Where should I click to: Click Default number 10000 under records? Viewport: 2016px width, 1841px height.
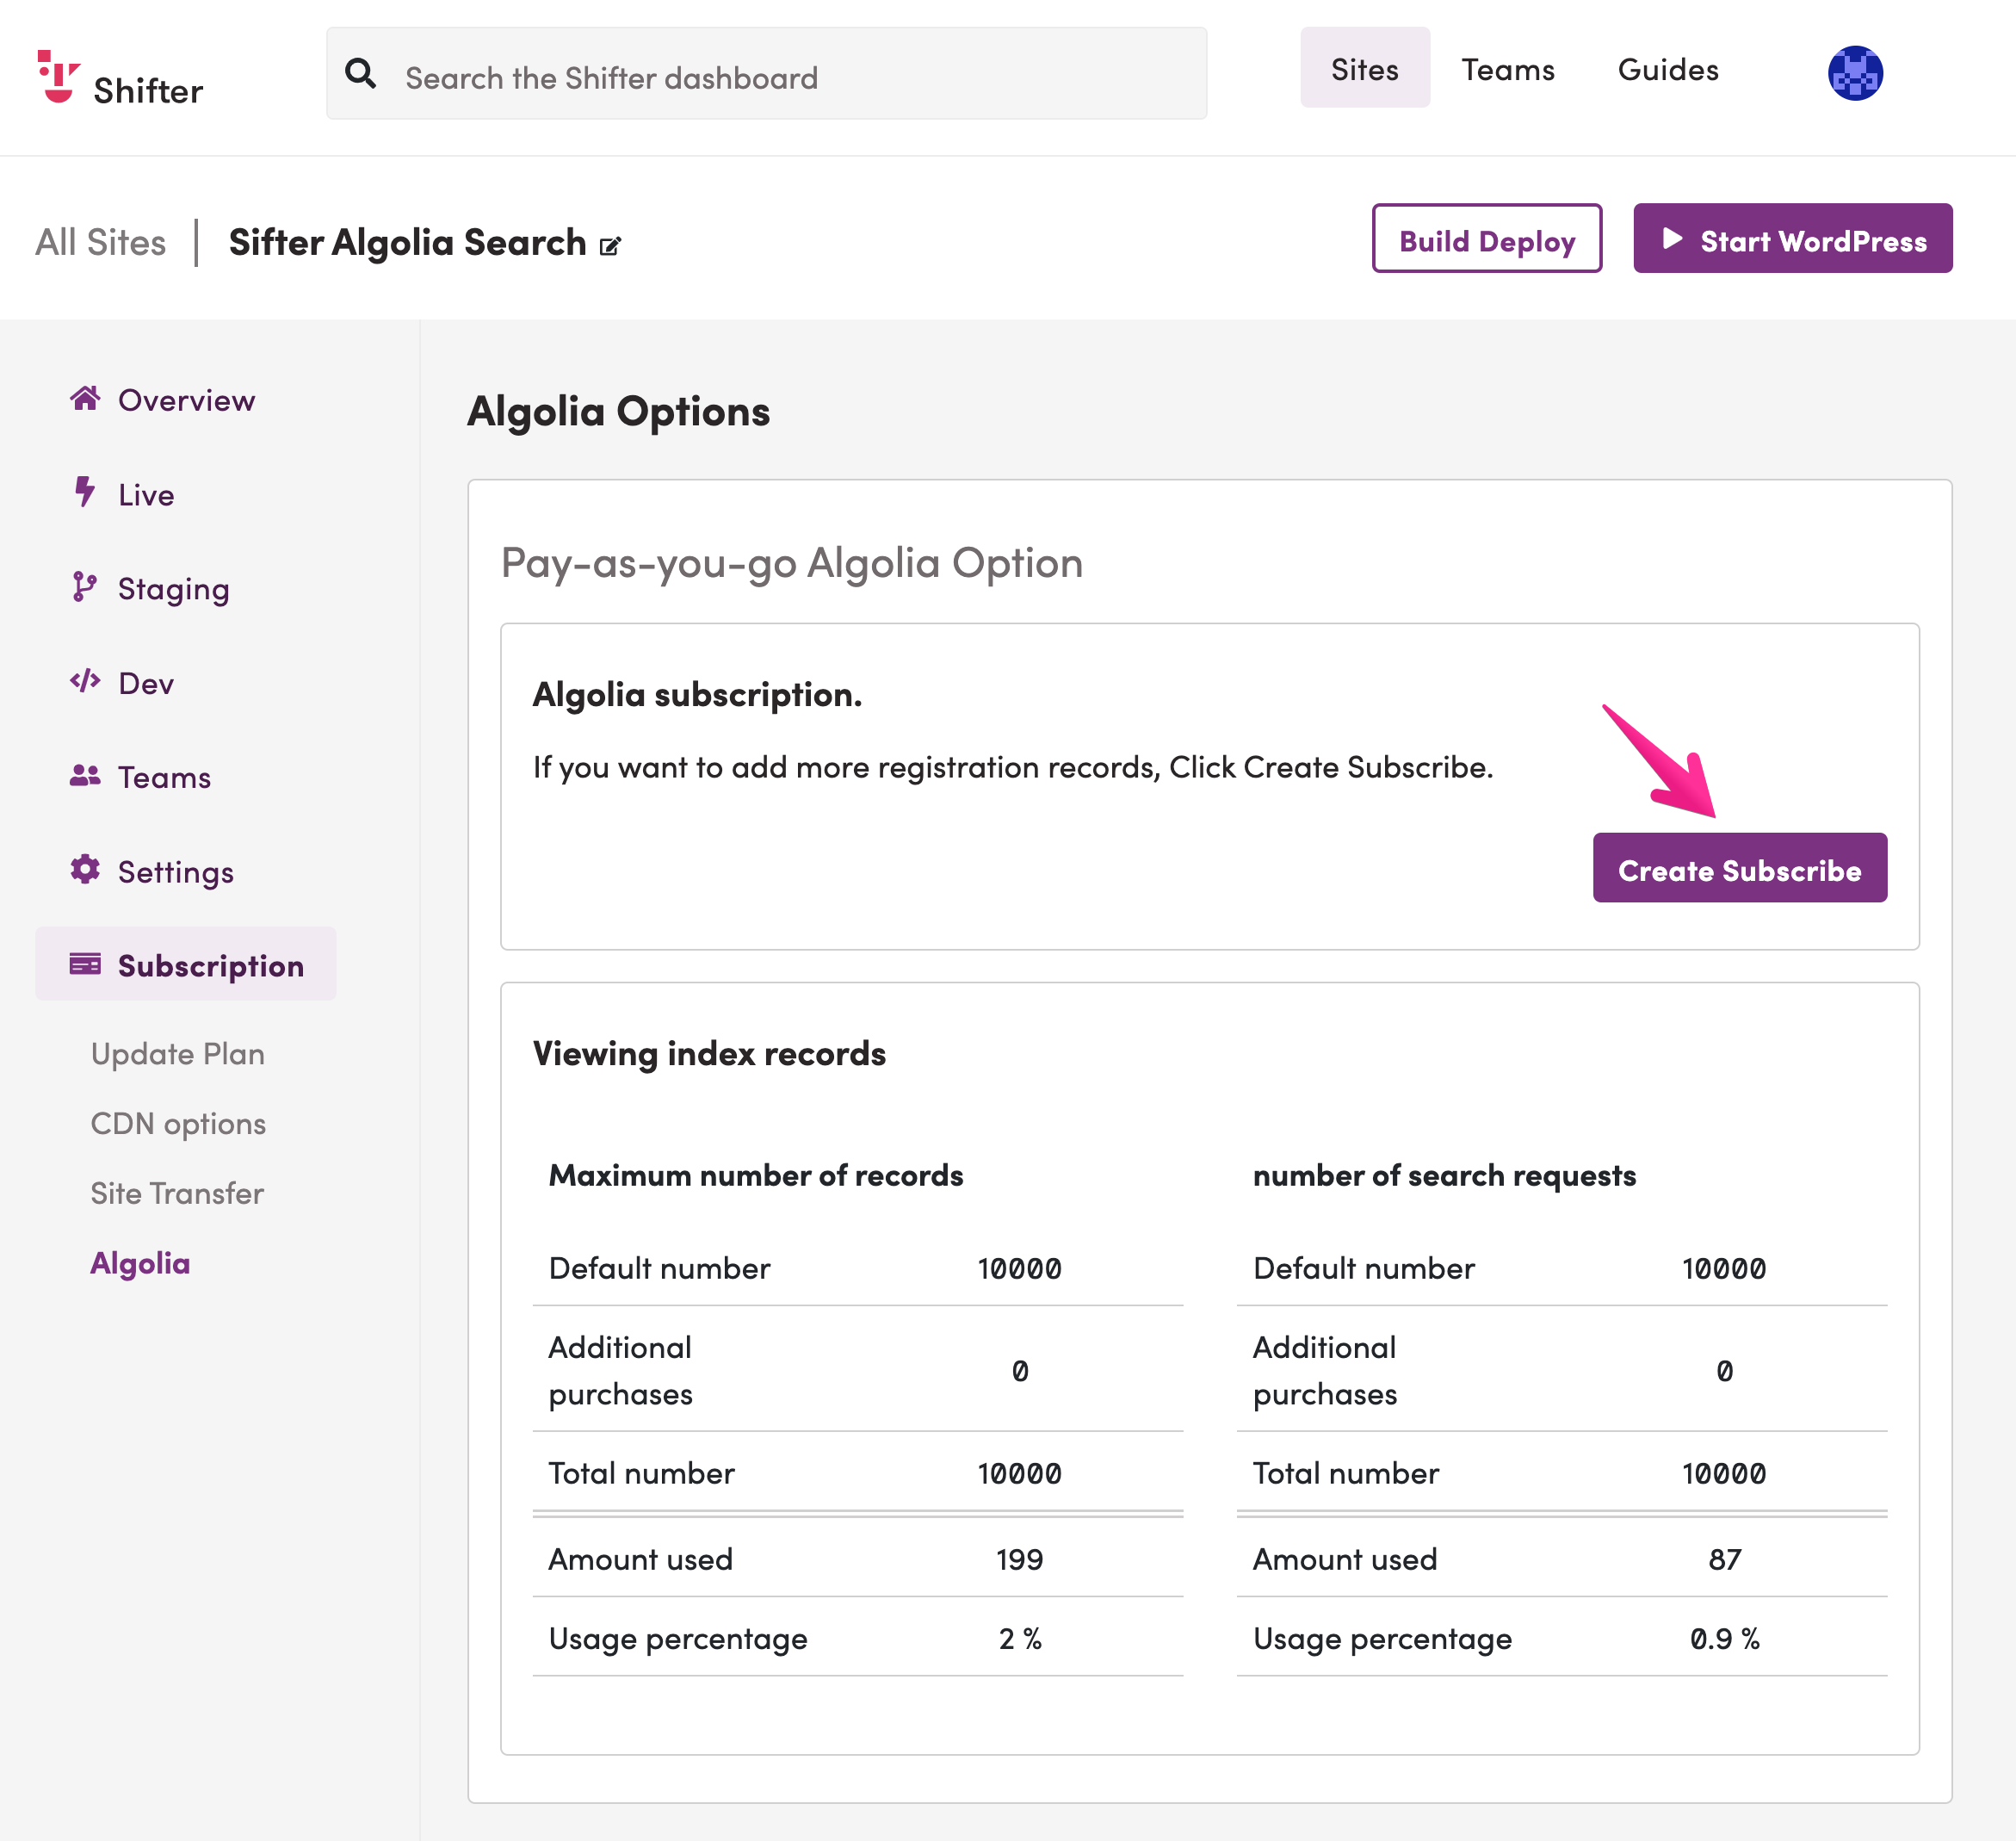coord(1019,1268)
